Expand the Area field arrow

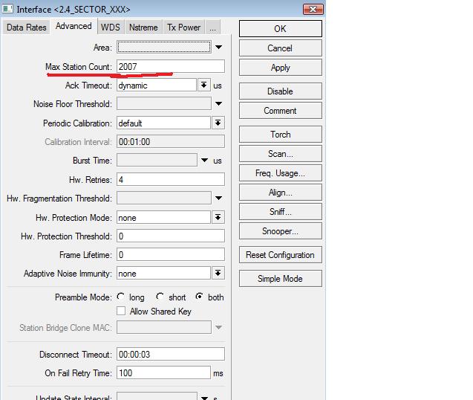click(219, 47)
